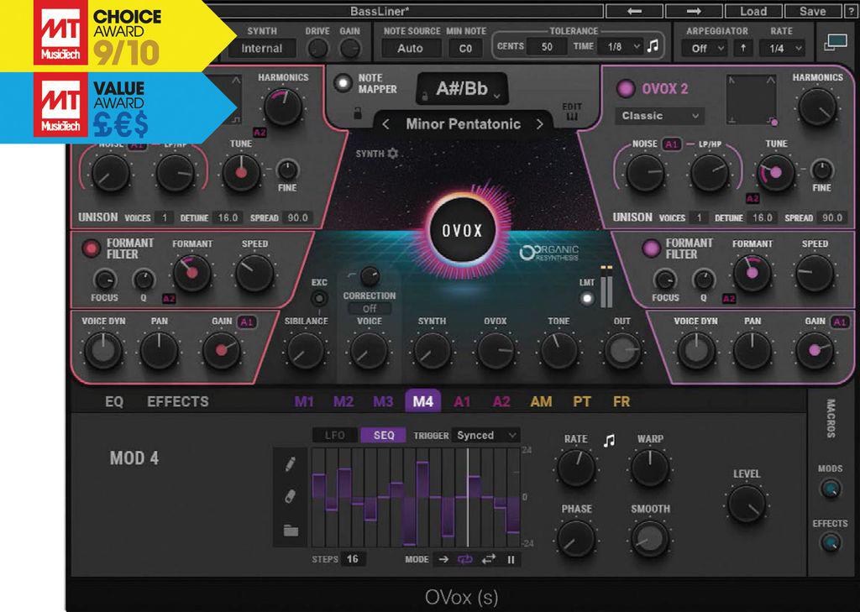The height and width of the screenshot is (612, 860).
Task: Toggle the tolerance time note sync icon
Action: coord(653,47)
